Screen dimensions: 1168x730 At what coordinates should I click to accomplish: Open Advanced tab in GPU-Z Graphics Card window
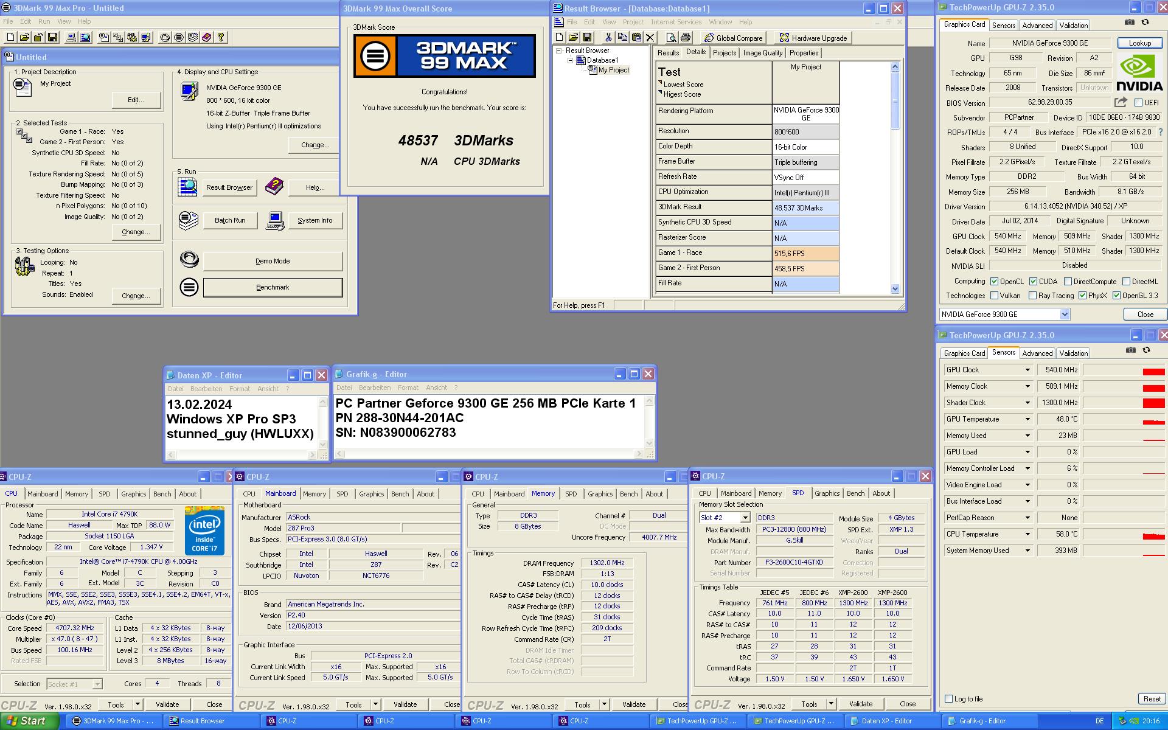coord(1037,26)
